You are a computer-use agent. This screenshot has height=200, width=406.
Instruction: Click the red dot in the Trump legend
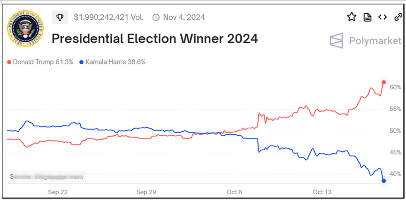tap(9, 62)
